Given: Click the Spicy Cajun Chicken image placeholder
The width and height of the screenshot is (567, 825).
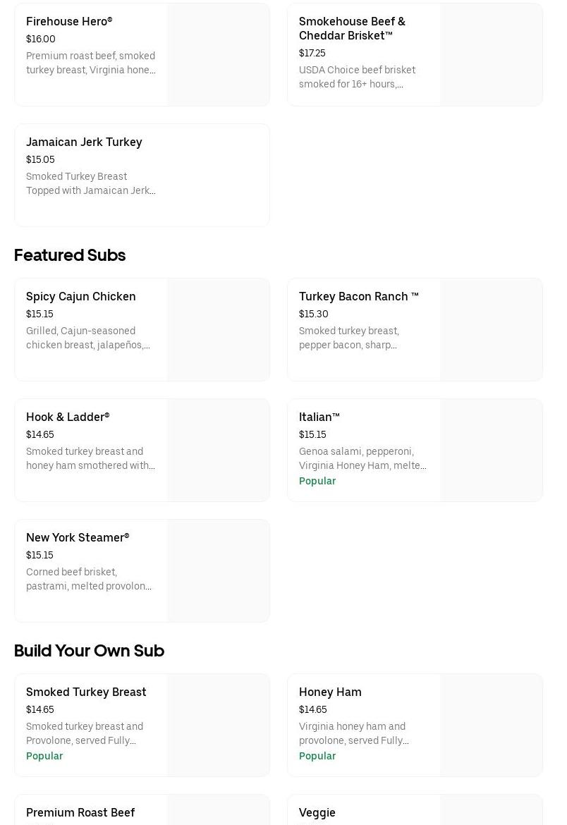Looking at the screenshot, I should click(x=219, y=330).
